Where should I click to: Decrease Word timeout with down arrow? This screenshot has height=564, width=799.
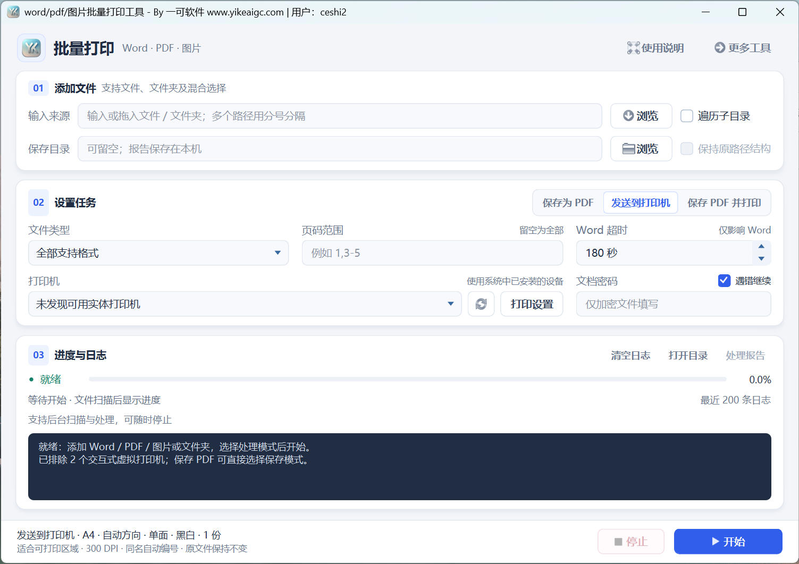(x=761, y=259)
